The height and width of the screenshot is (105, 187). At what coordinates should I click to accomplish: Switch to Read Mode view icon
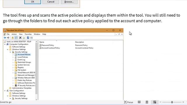click(x=139, y=102)
